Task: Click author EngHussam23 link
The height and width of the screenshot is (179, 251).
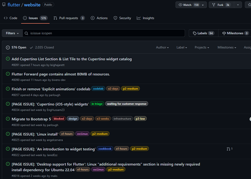Action: (56, 110)
